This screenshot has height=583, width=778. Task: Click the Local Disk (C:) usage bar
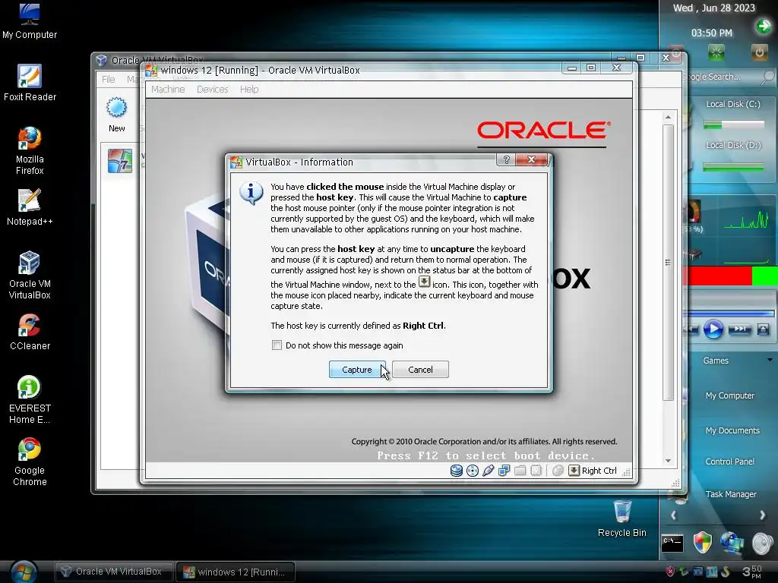click(x=734, y=124)
